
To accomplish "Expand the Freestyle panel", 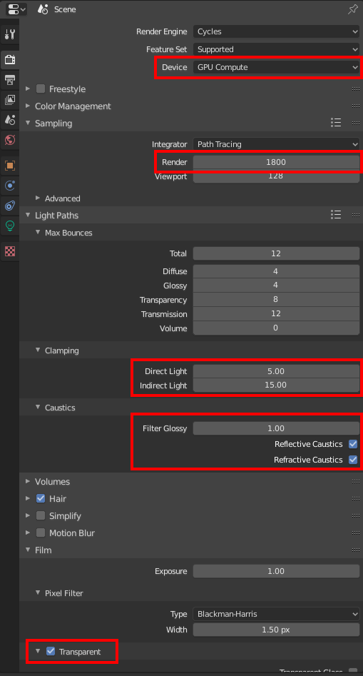I will [28, 89].
